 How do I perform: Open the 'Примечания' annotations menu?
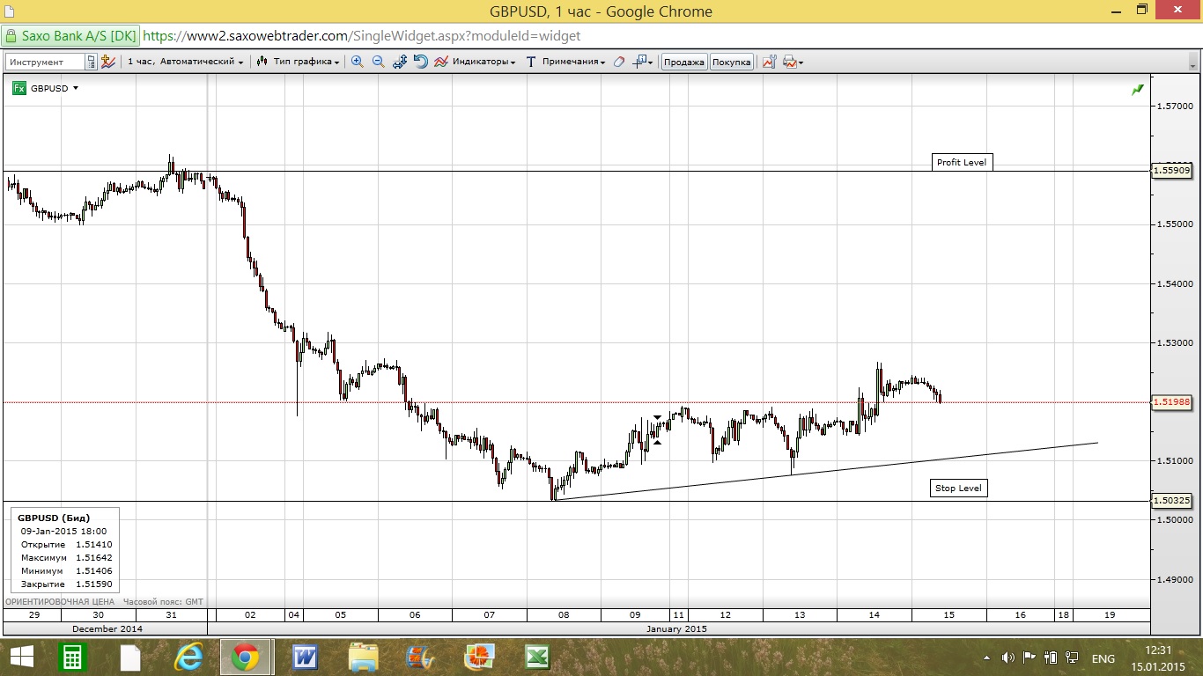(x=566, y=62)
